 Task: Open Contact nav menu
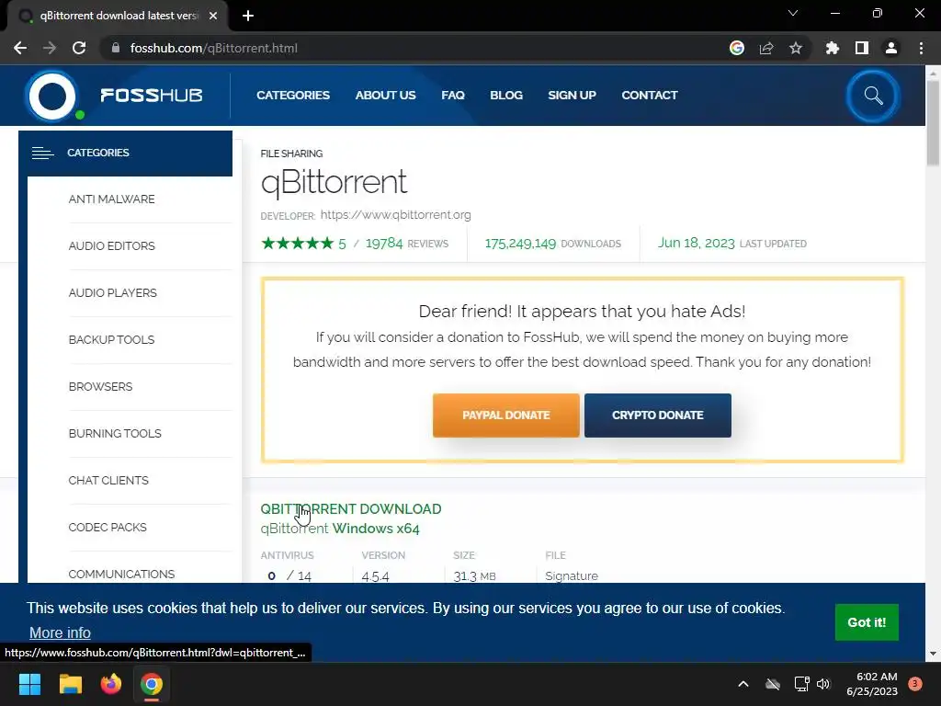650,95
